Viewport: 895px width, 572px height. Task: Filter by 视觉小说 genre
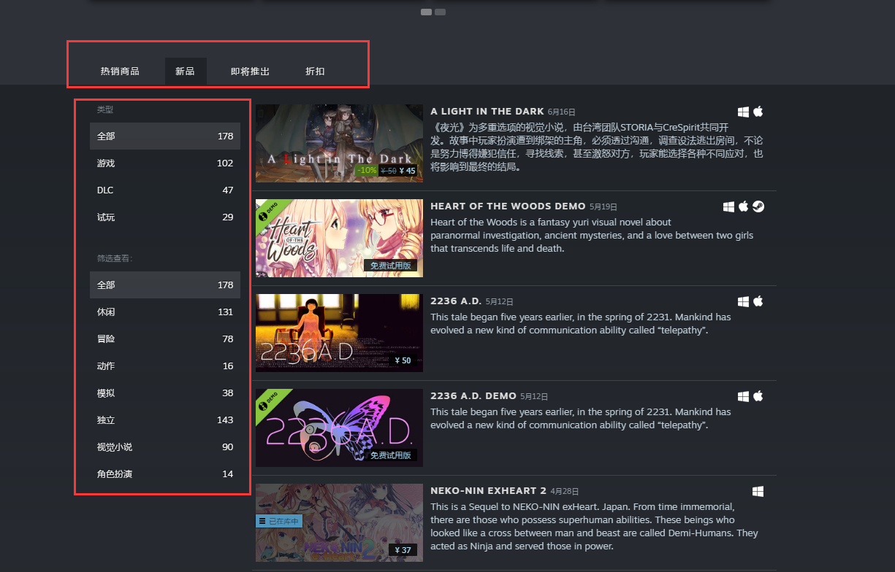[165, 447]
